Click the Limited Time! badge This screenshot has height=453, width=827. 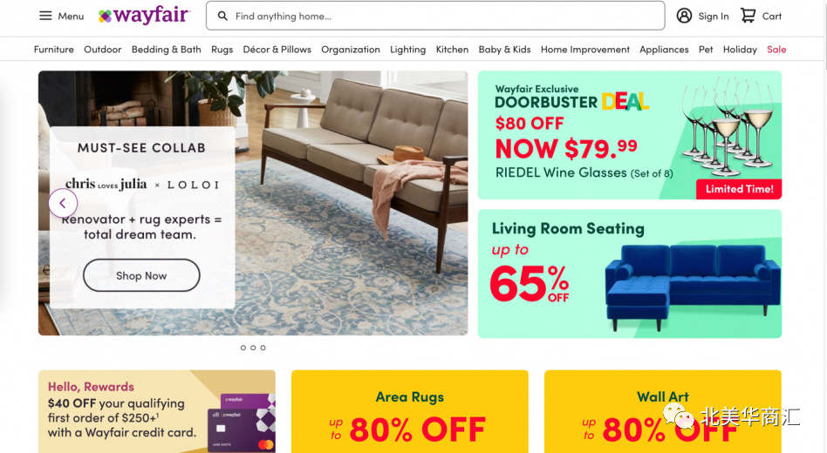(739, 189)
